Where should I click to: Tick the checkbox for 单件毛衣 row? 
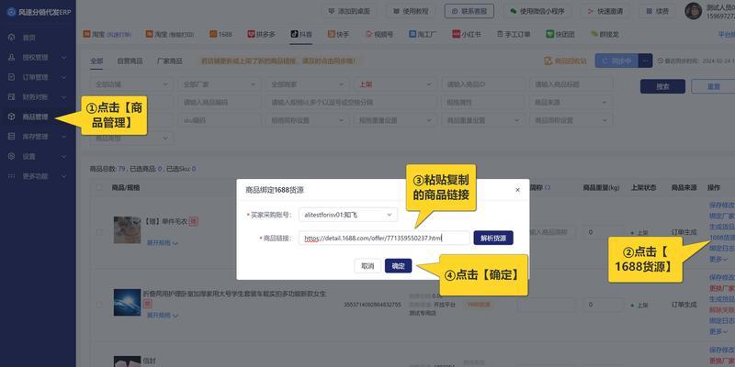98,232
